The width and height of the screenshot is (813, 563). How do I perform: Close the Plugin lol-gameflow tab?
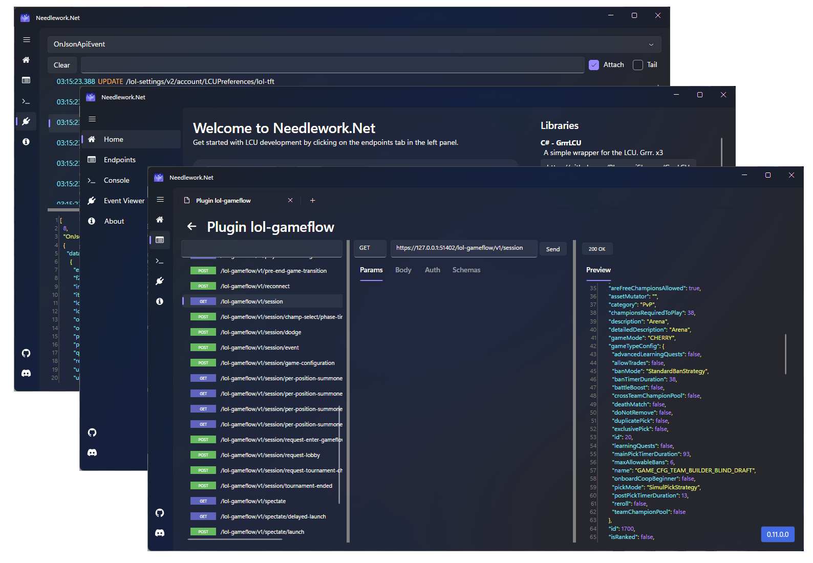click(x=290, y=201)
